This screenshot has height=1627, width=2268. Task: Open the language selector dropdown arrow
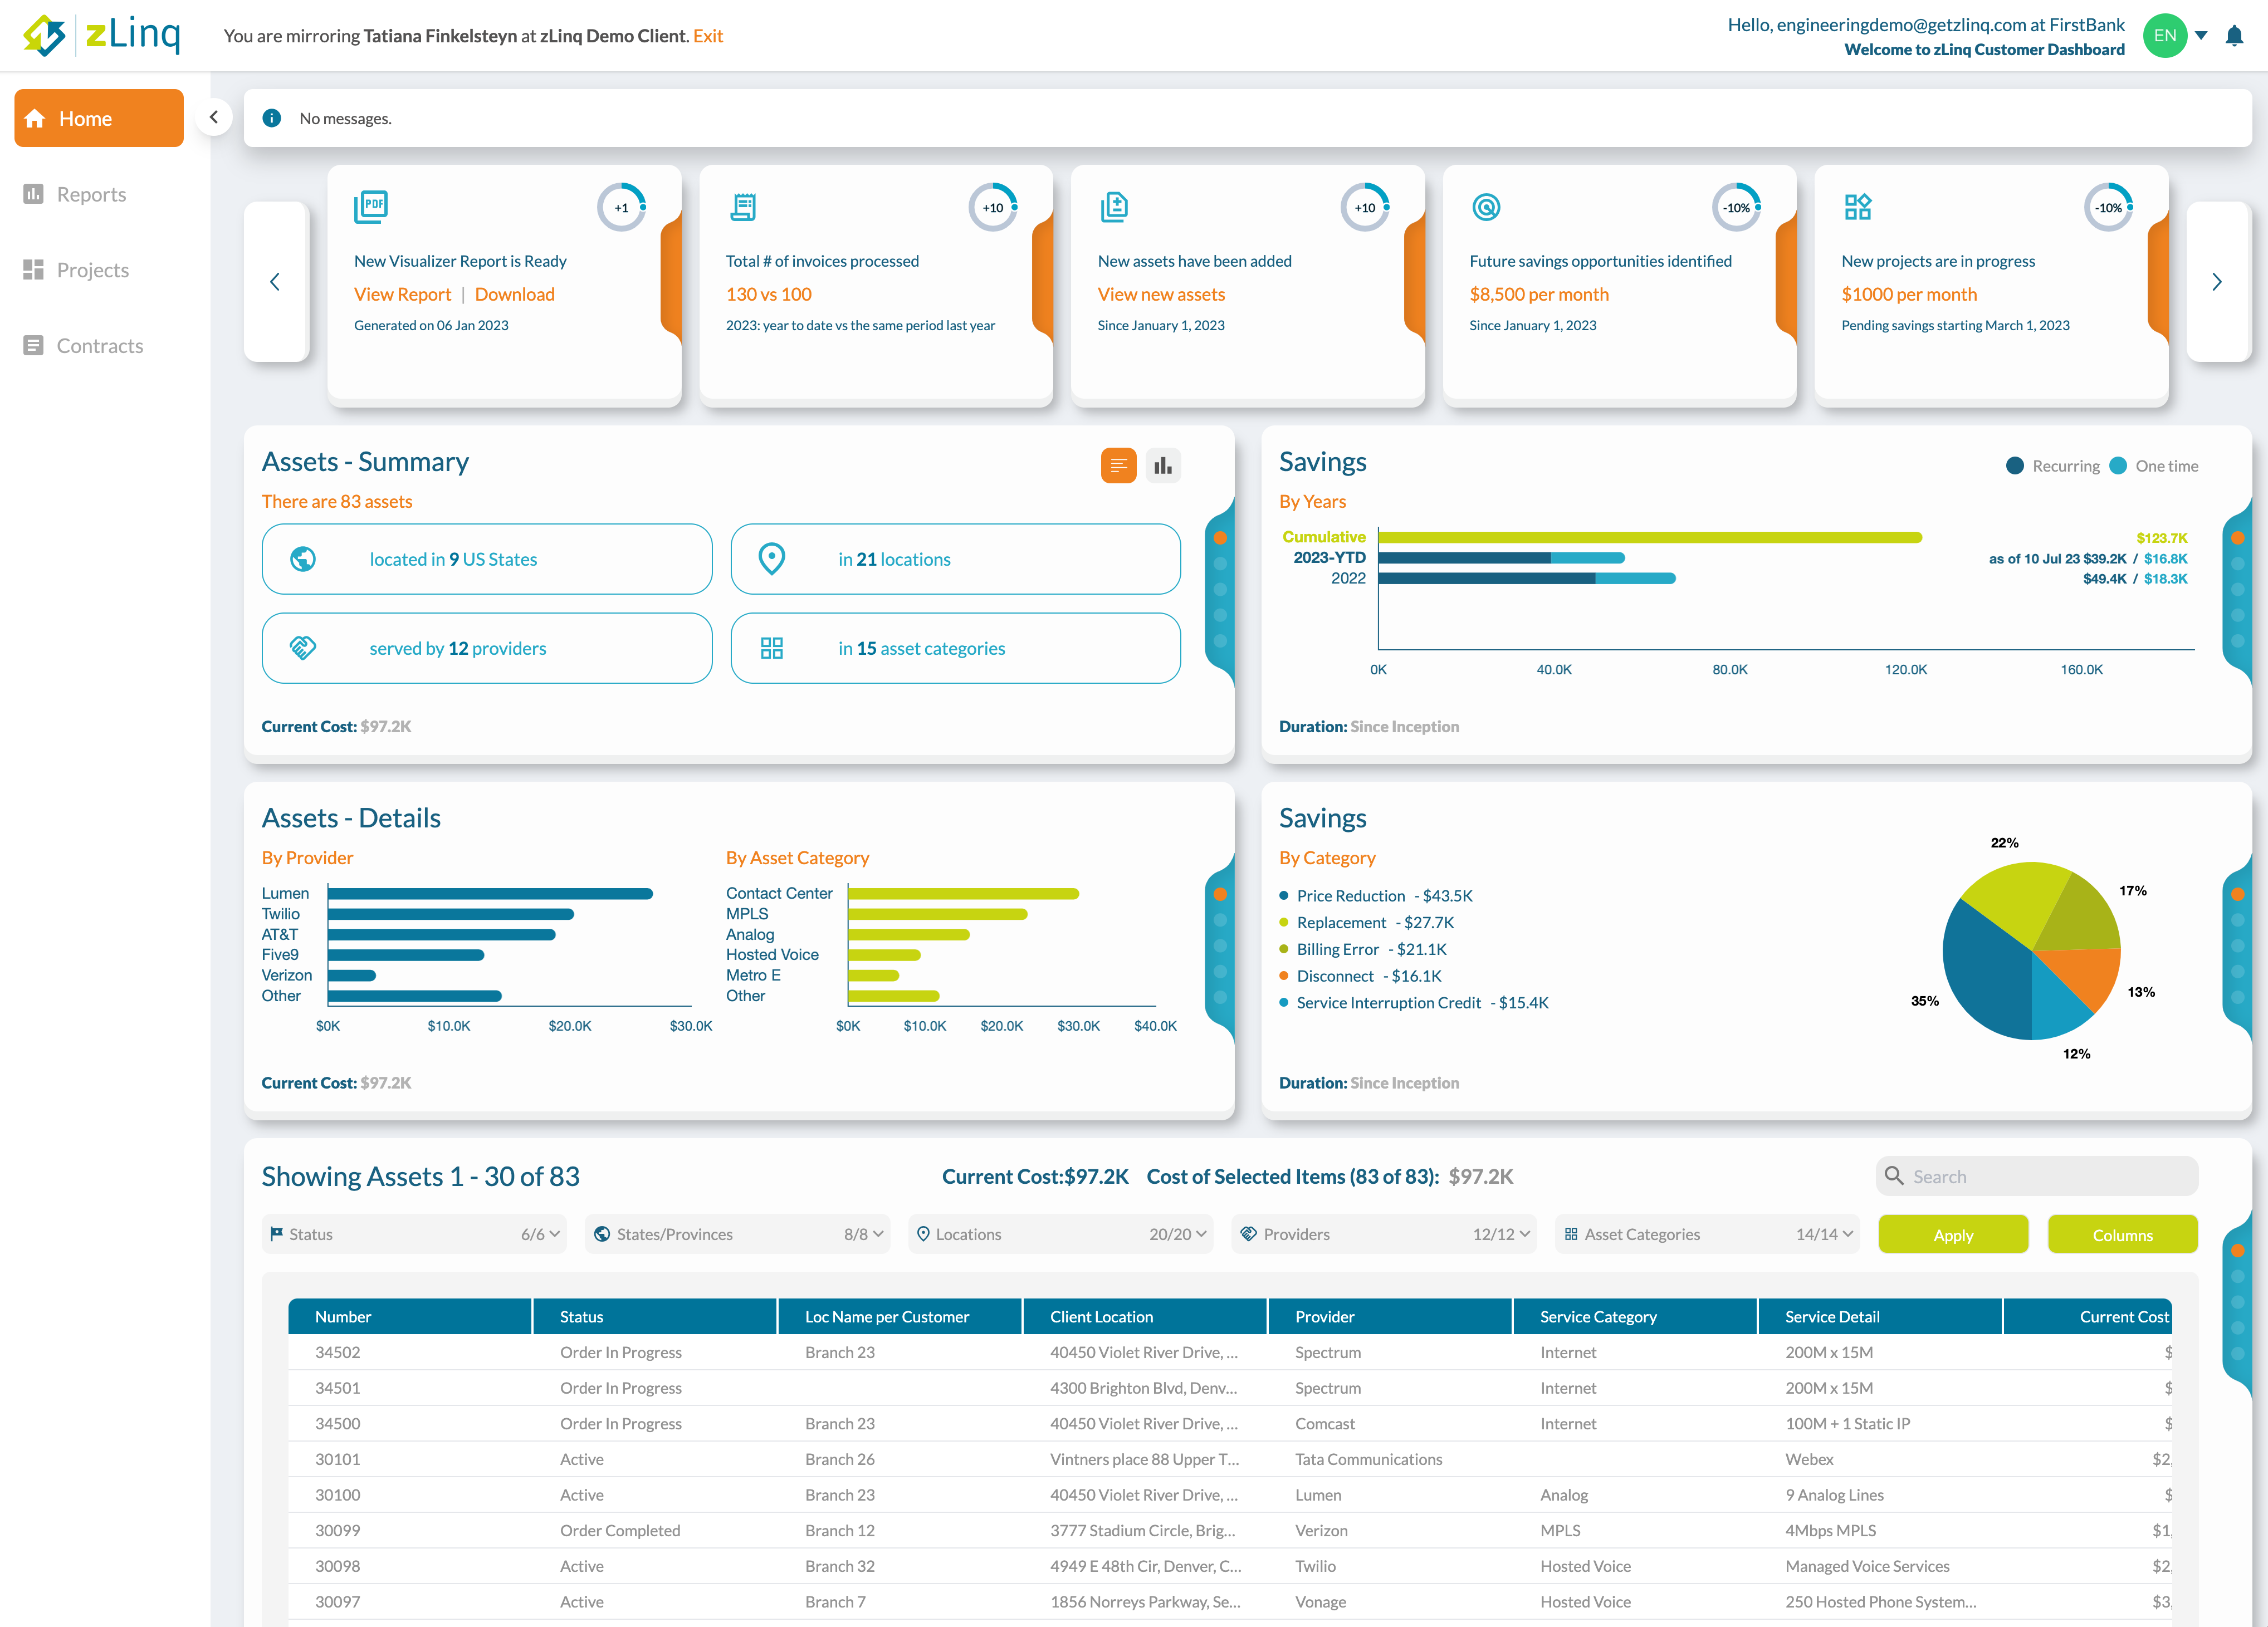click(x=2202, y=36)
